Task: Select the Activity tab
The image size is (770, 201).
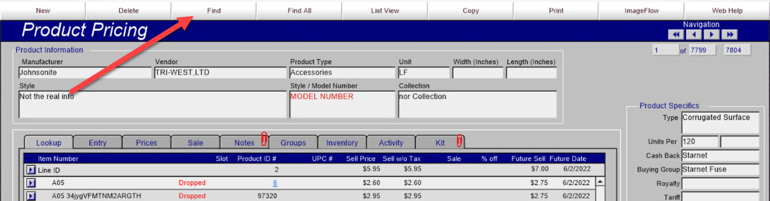Action: pos(391,143)
